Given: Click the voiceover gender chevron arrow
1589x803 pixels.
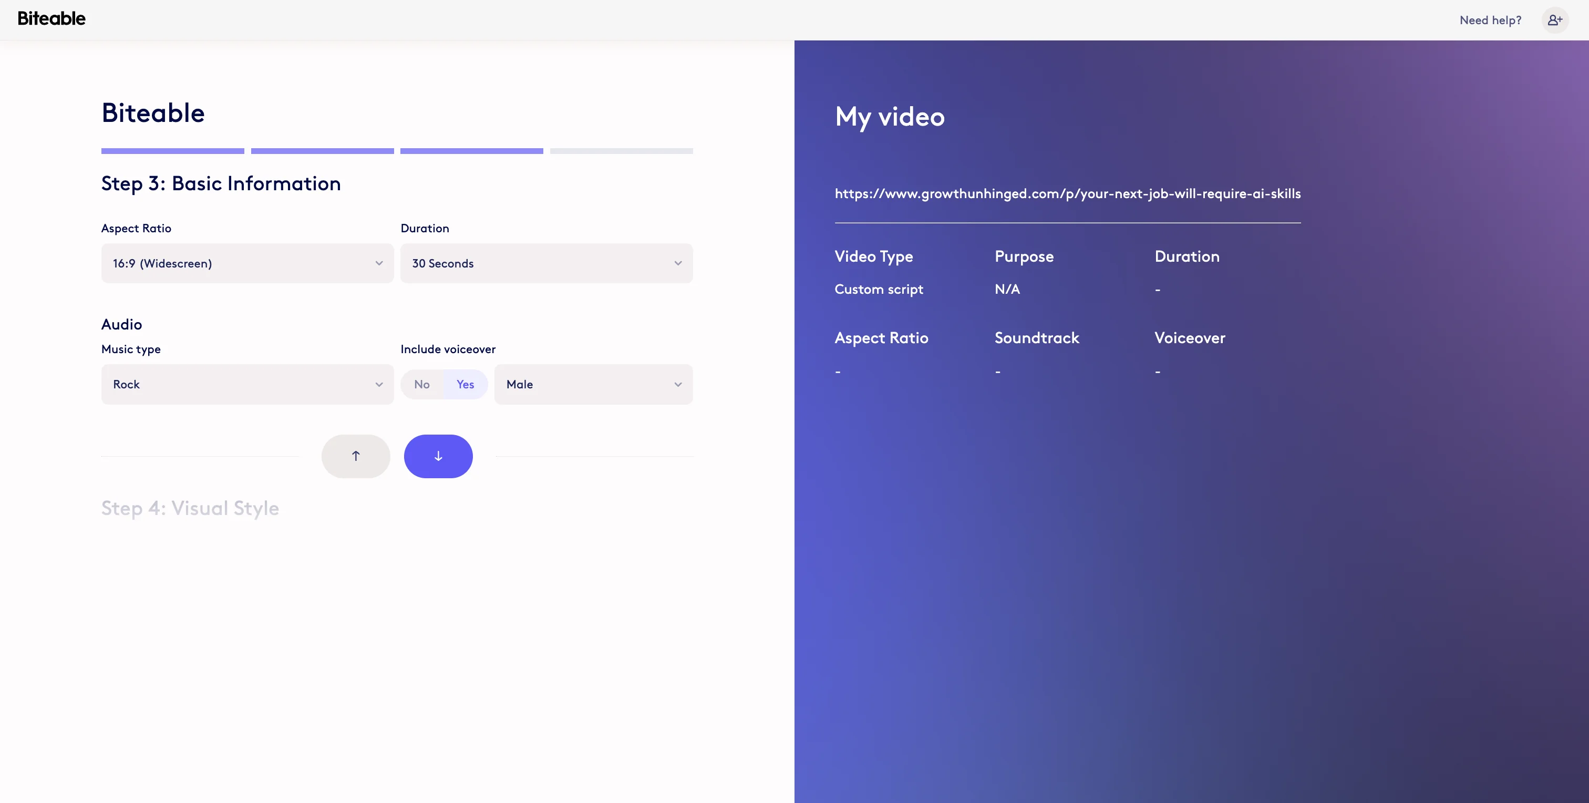Looking at the screenshot, I should pos(678,384).
